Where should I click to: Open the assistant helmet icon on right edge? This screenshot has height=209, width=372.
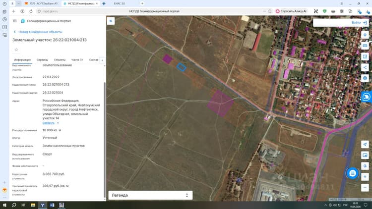point(367,97)
